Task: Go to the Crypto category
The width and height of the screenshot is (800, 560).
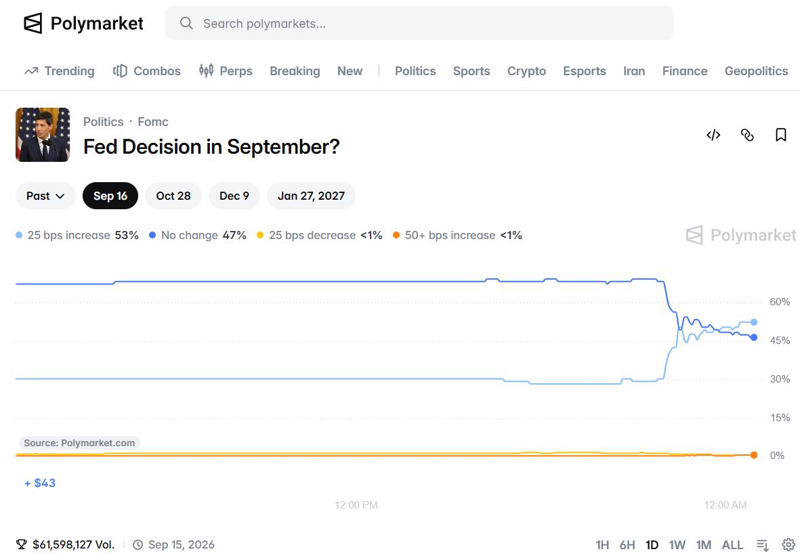Action: coord(526,71)
